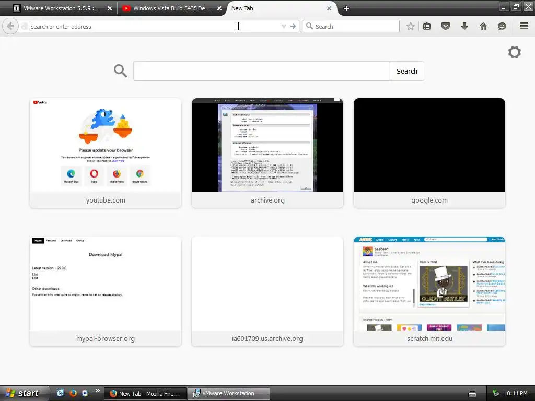
Task: Bookmark this page with the star icon
Action: [x=411, y=26]
